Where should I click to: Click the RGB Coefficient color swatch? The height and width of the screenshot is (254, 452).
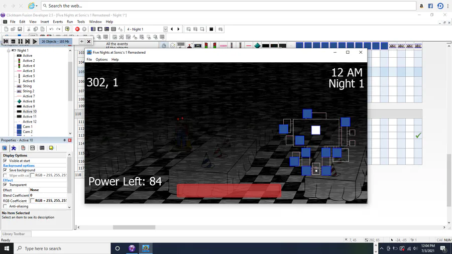(32, 201)
